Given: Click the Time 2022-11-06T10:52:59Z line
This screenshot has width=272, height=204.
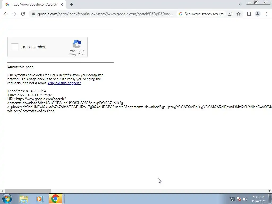Looking at the screenshot, I should 30,95.
